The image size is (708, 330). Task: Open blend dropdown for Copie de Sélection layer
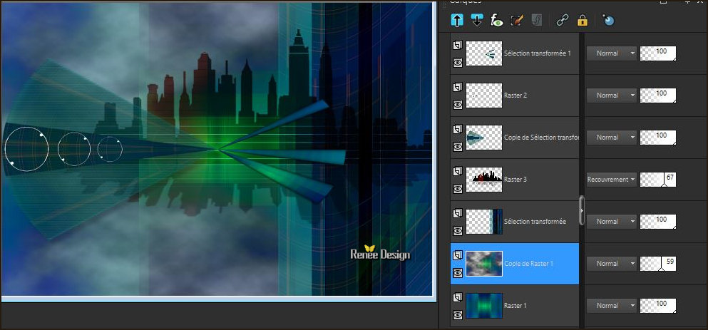[611, 138]
